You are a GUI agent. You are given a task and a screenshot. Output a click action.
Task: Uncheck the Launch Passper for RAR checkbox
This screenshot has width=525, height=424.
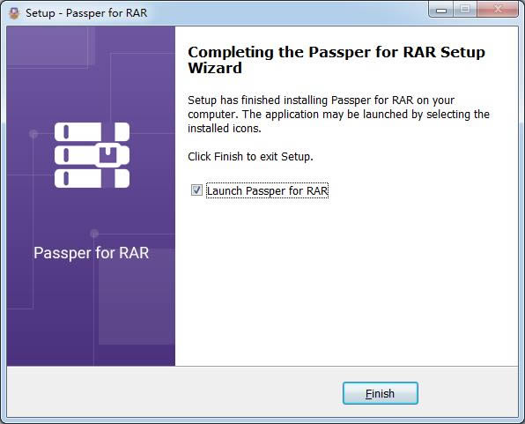pyautogui.click(x=196, y=190)
